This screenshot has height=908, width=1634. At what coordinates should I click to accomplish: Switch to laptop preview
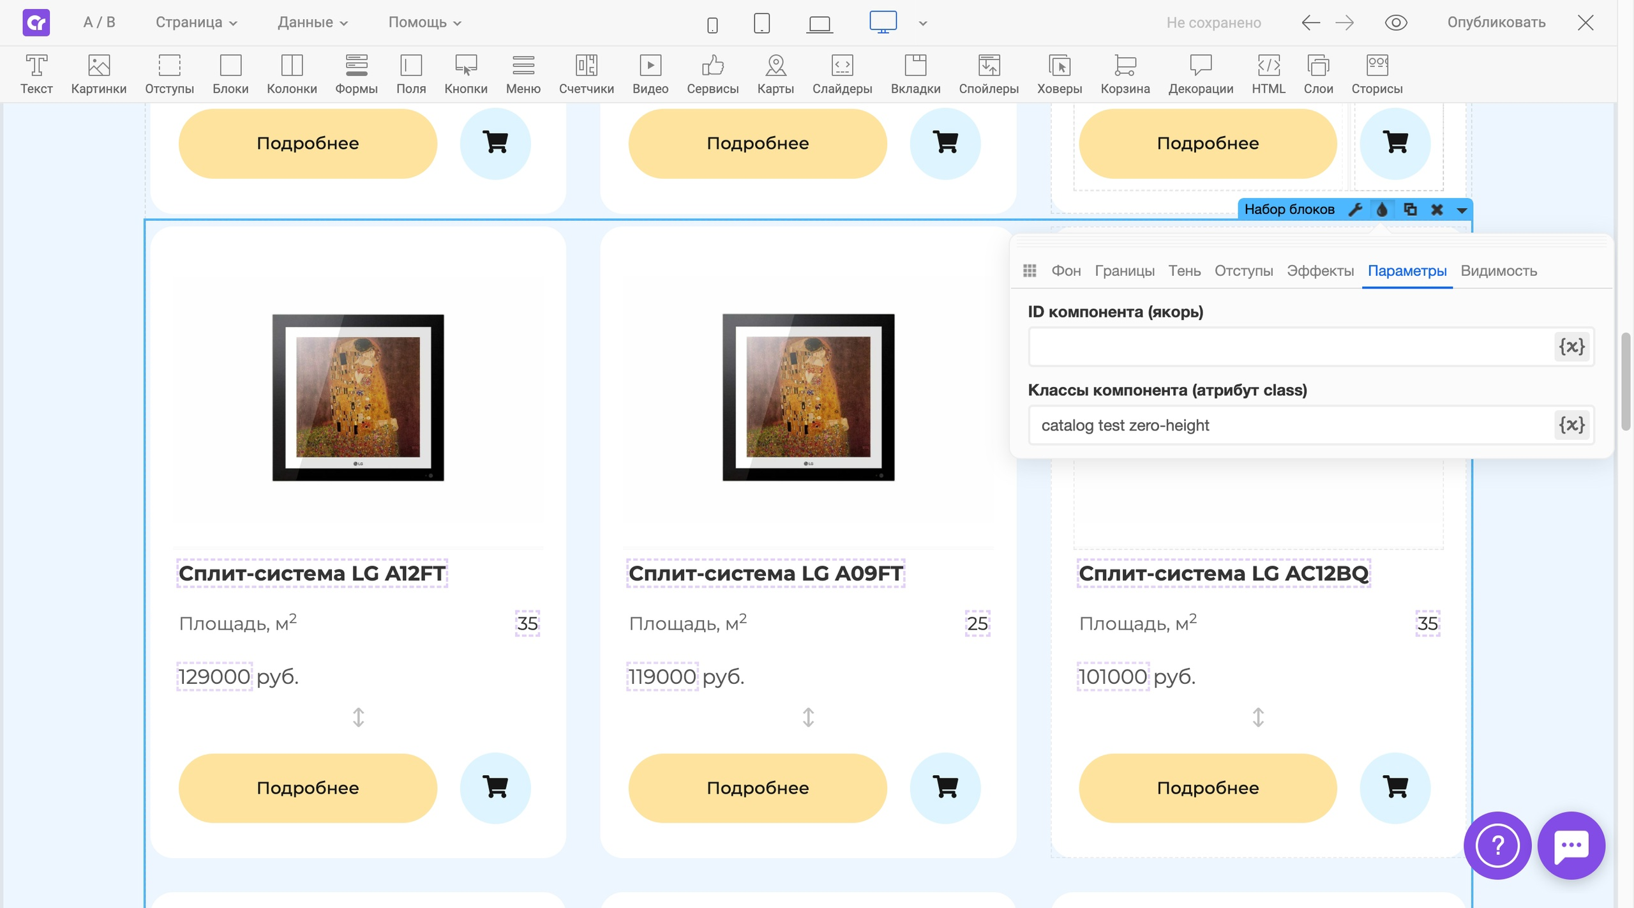click(820, 24)
